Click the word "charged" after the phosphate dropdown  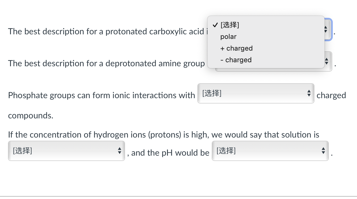(331, 95)
